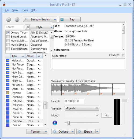Open the Tools menu
Screen dimensions: 134x139
coord(24,10)
